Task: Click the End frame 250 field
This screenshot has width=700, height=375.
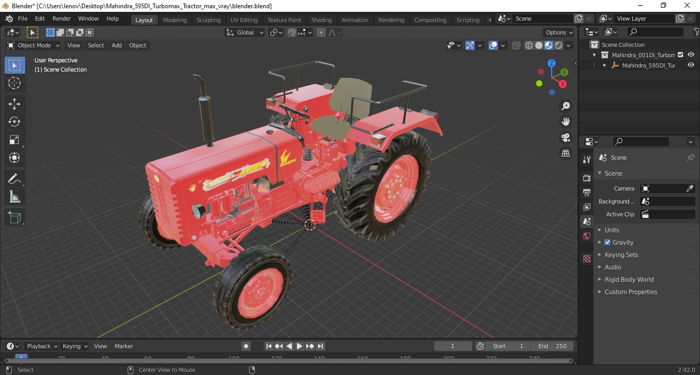Action: tap(552, 346)
